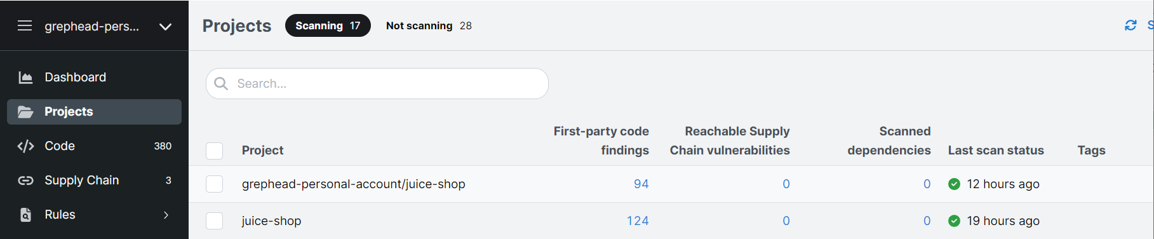The image size is (1154, 239).
Task: Toggle the select-all projects checkbox
Action: [215, 151]
